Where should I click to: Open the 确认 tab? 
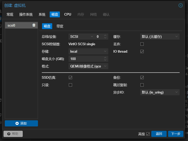point(106,14)
